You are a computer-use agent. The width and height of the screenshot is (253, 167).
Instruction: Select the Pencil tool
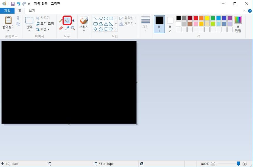click(61, 21)
